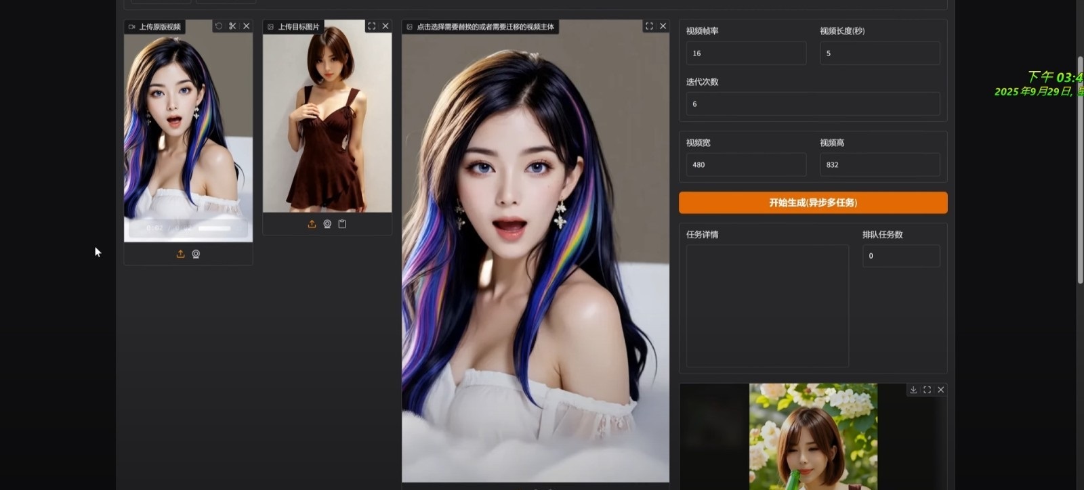Click the 上传原版视频 video preview
Image resolution: width=1084 pixels, height=490 pixels.
pos(188,131)
